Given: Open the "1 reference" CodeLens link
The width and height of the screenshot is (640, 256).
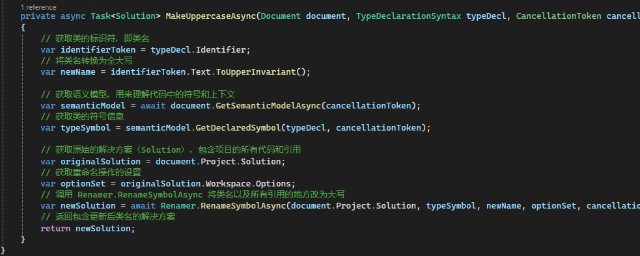Looking at the screenshot, I should pos(38,7).
